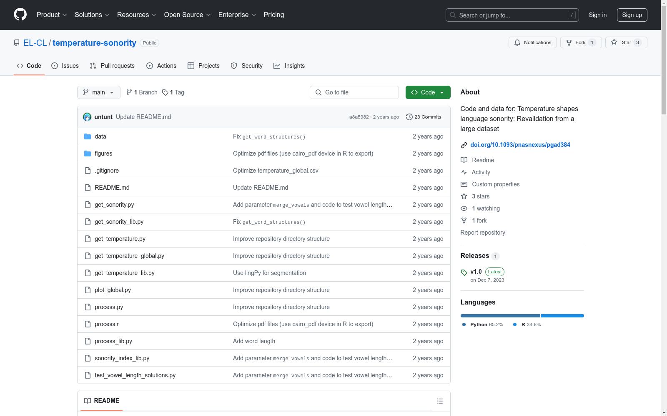Open the doi.org/10.1093/pnasnexus/pgad384 link
Viewport: 667px width, 416px height.
(x=520, y=145)
